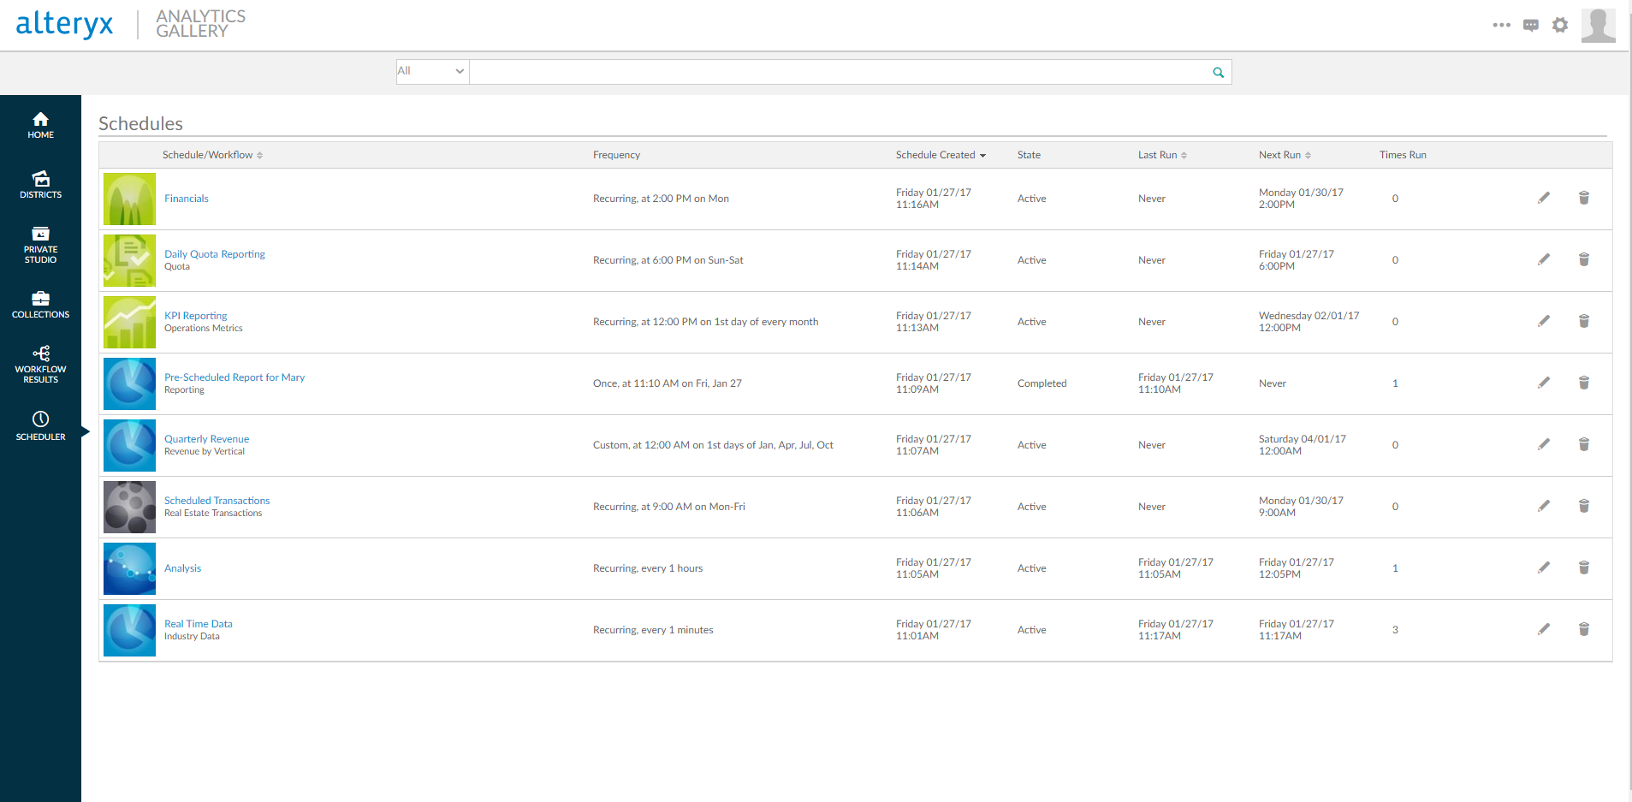The width and height of the screenshot is (1632, 802).
Task: Edit the Financials schedule with the pencil icon
Action: point(1544,198)
